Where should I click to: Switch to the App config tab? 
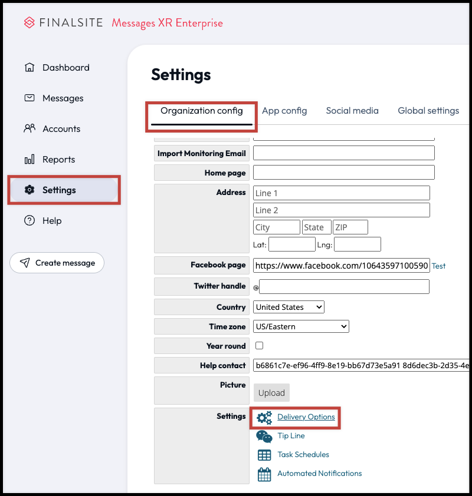pos(284,110)
